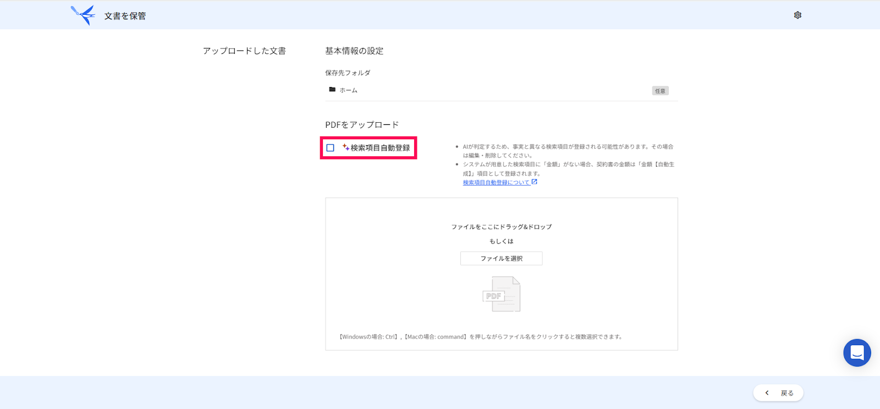Click the 任意 badge
The image size is (880, 409).
pyautogui.click(x=660, y=91)
